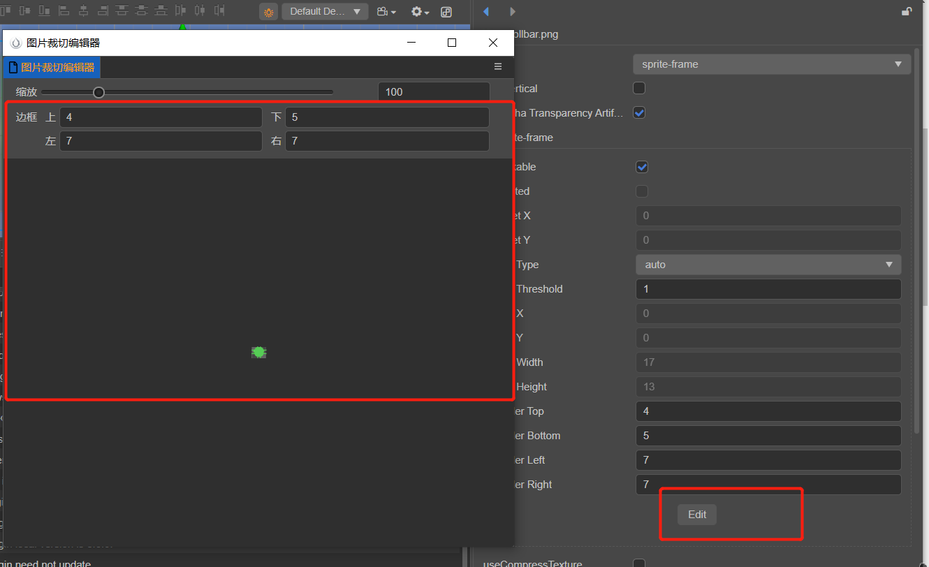Click the Edit button
This screenshot has width=929, height=567.
click(x=697, y=515)
